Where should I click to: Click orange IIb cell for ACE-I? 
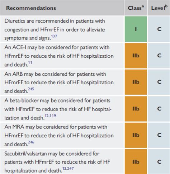pos(136,56)
